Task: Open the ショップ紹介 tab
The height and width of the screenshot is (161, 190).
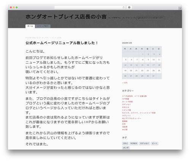Action: click(x=43, y=26)
